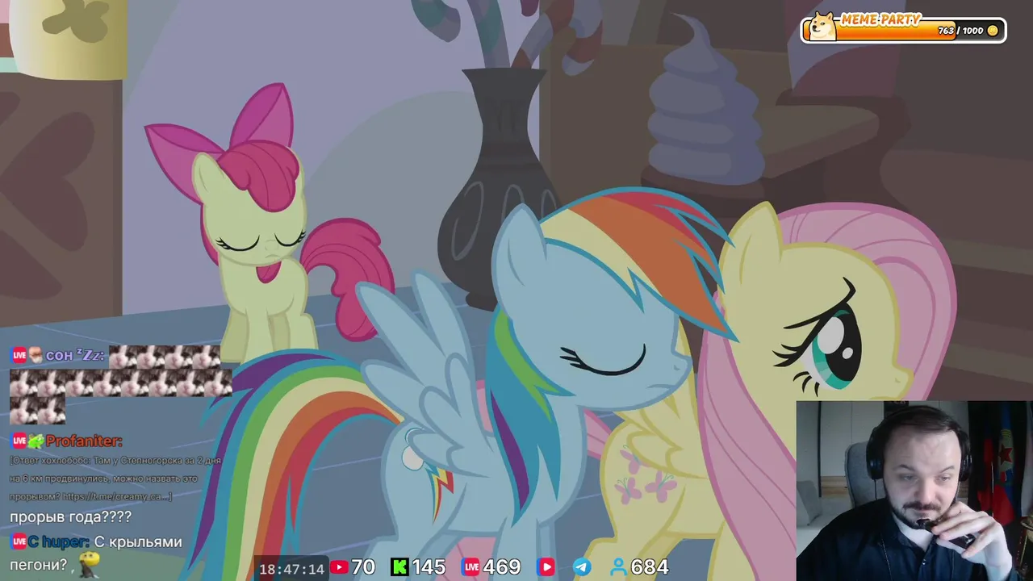Click the gold coin icon beside 1000

pyautogui.click(x=993, y=31)
